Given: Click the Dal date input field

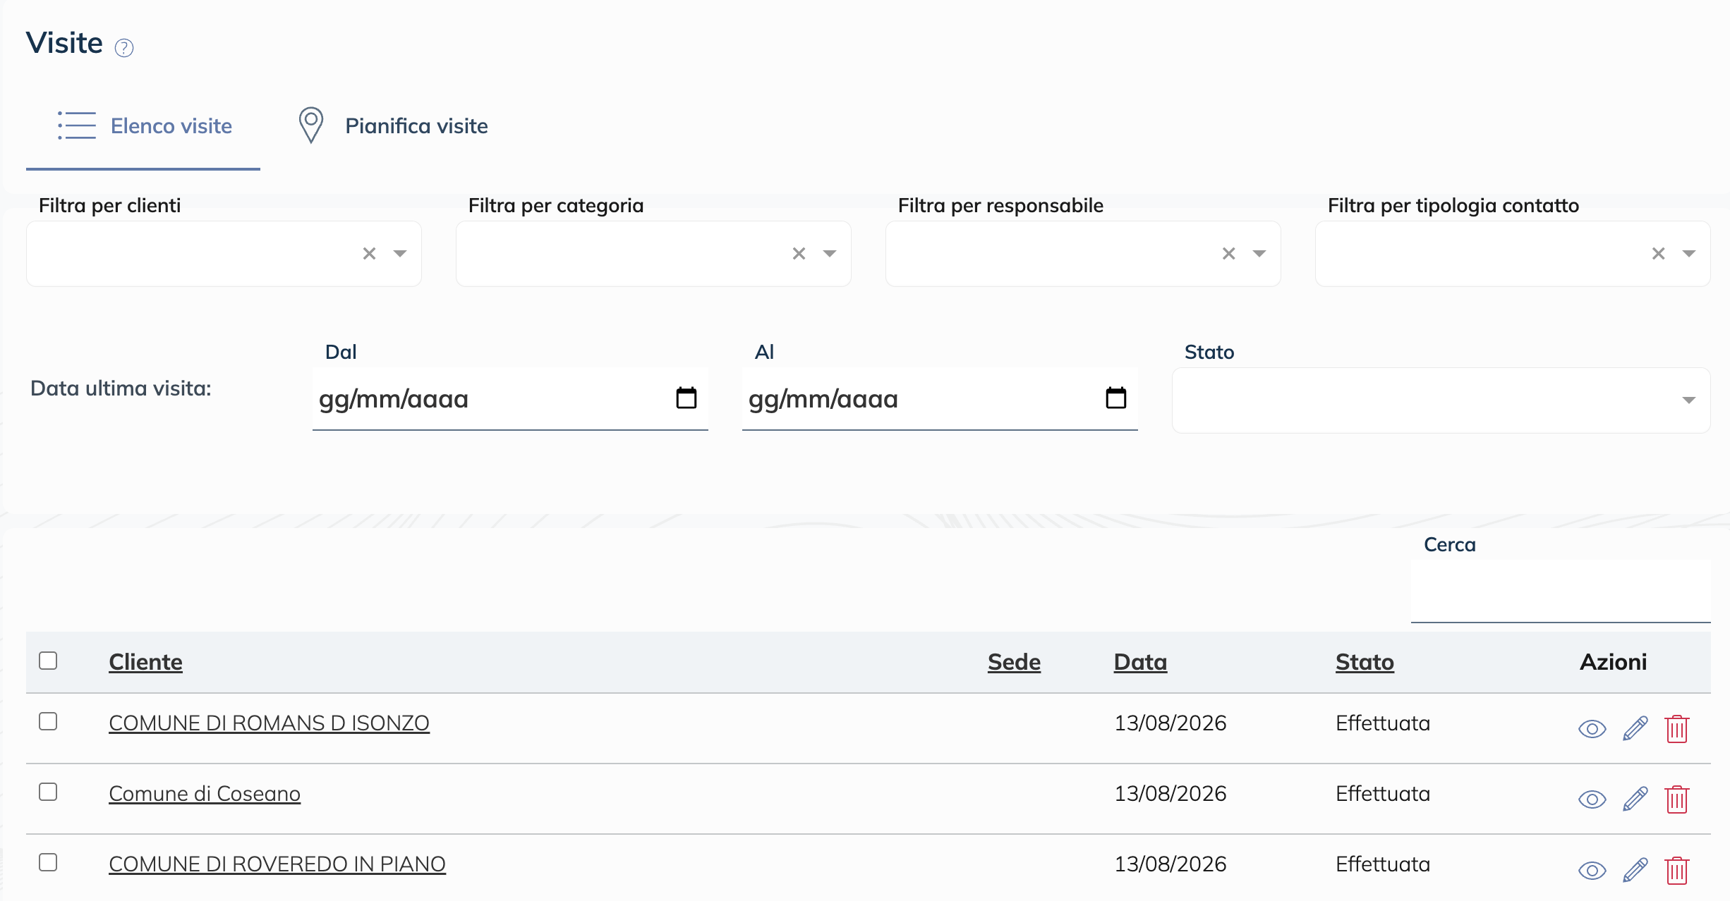Looking at the screenshot, I should pyautogui.click(x=510, y=399).
